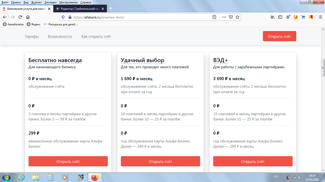Bookmark this page with the star
Screen dimensions: 325x182
(x=237, y=17)
